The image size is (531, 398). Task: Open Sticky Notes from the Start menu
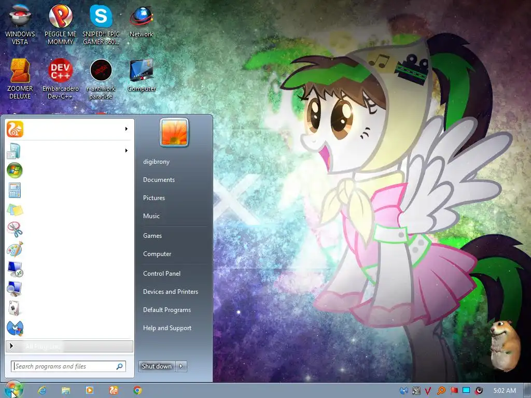coord(15,210)
